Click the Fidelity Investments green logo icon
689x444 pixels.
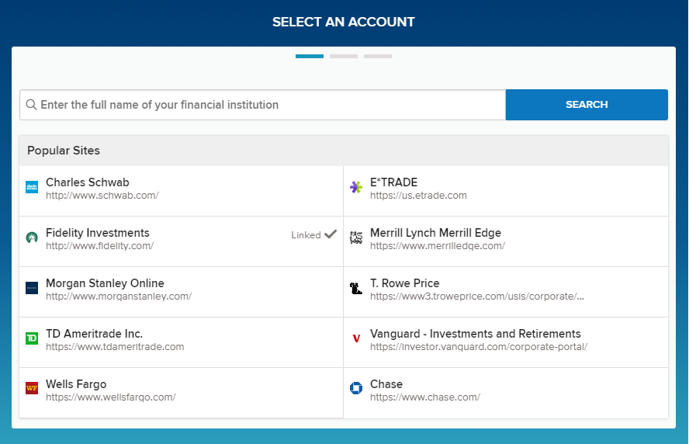[32, 238]
